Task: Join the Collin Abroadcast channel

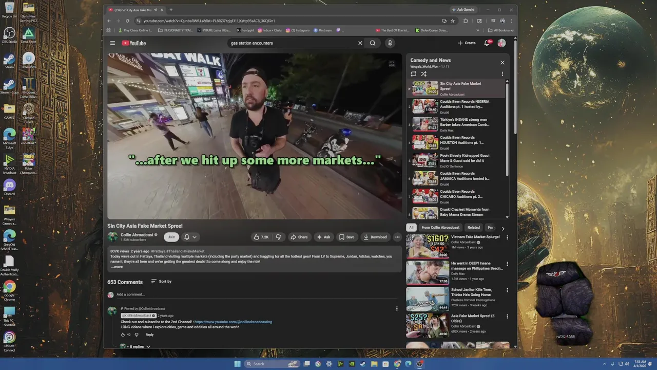Action: pyautogui.click(x=171, y=237)
